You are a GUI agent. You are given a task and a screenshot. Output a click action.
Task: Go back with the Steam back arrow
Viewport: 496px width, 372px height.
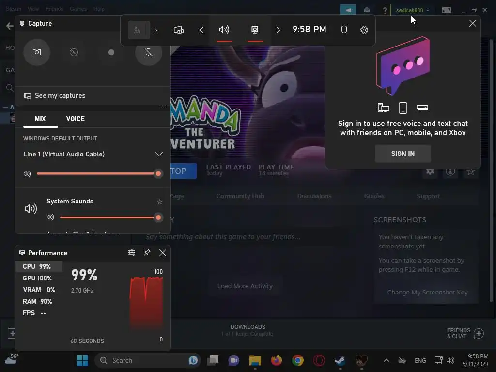point(10,26)
